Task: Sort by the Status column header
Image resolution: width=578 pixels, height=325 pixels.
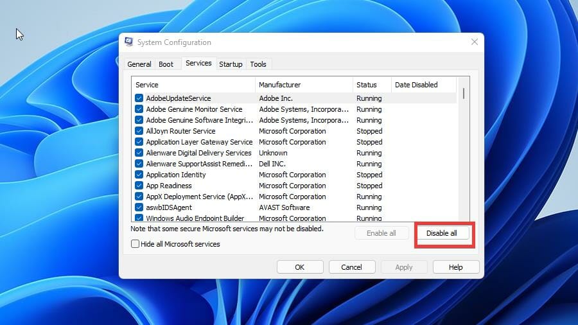Action: coord(372,85)
